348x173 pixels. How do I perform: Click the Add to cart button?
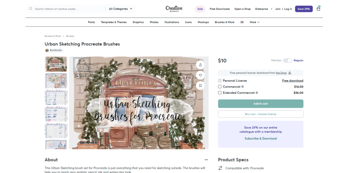pos(261,104)
